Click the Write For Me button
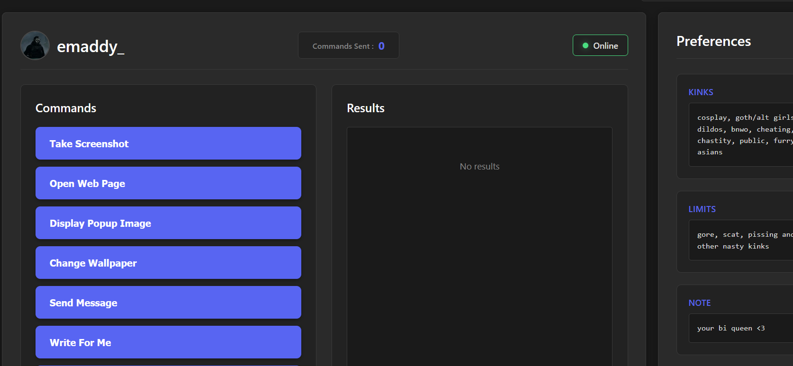The image size is (793, 366). click(168, 342)
